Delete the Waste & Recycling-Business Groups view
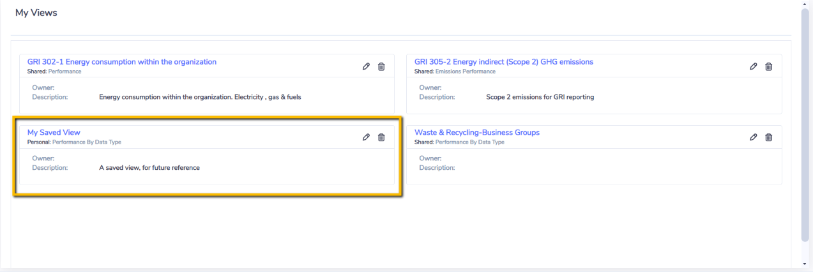The image size is (813, 272). click(x=769, y=137)
